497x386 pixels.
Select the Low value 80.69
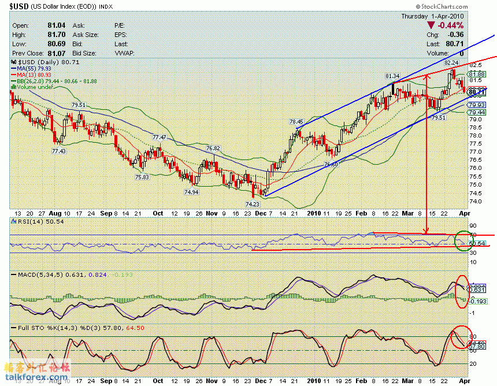click(57, 44)
